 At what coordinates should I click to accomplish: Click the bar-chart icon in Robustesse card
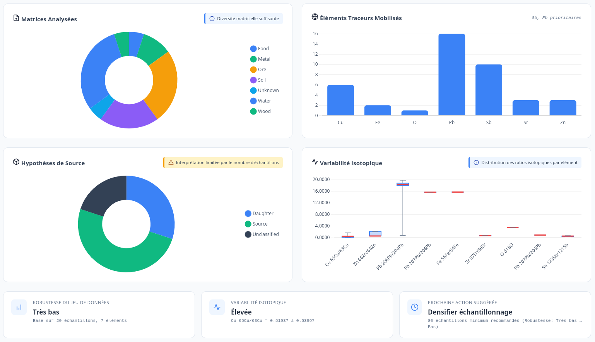[x=19, y=307]
